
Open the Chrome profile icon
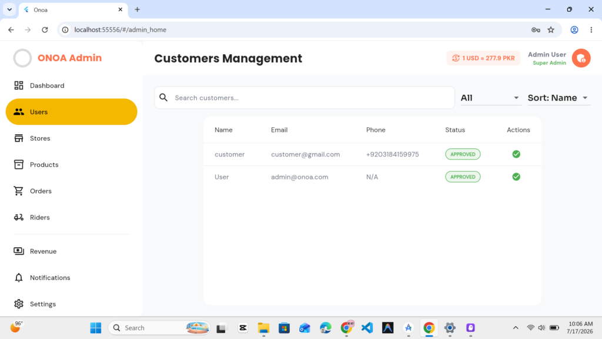click(x=574, y=29)
